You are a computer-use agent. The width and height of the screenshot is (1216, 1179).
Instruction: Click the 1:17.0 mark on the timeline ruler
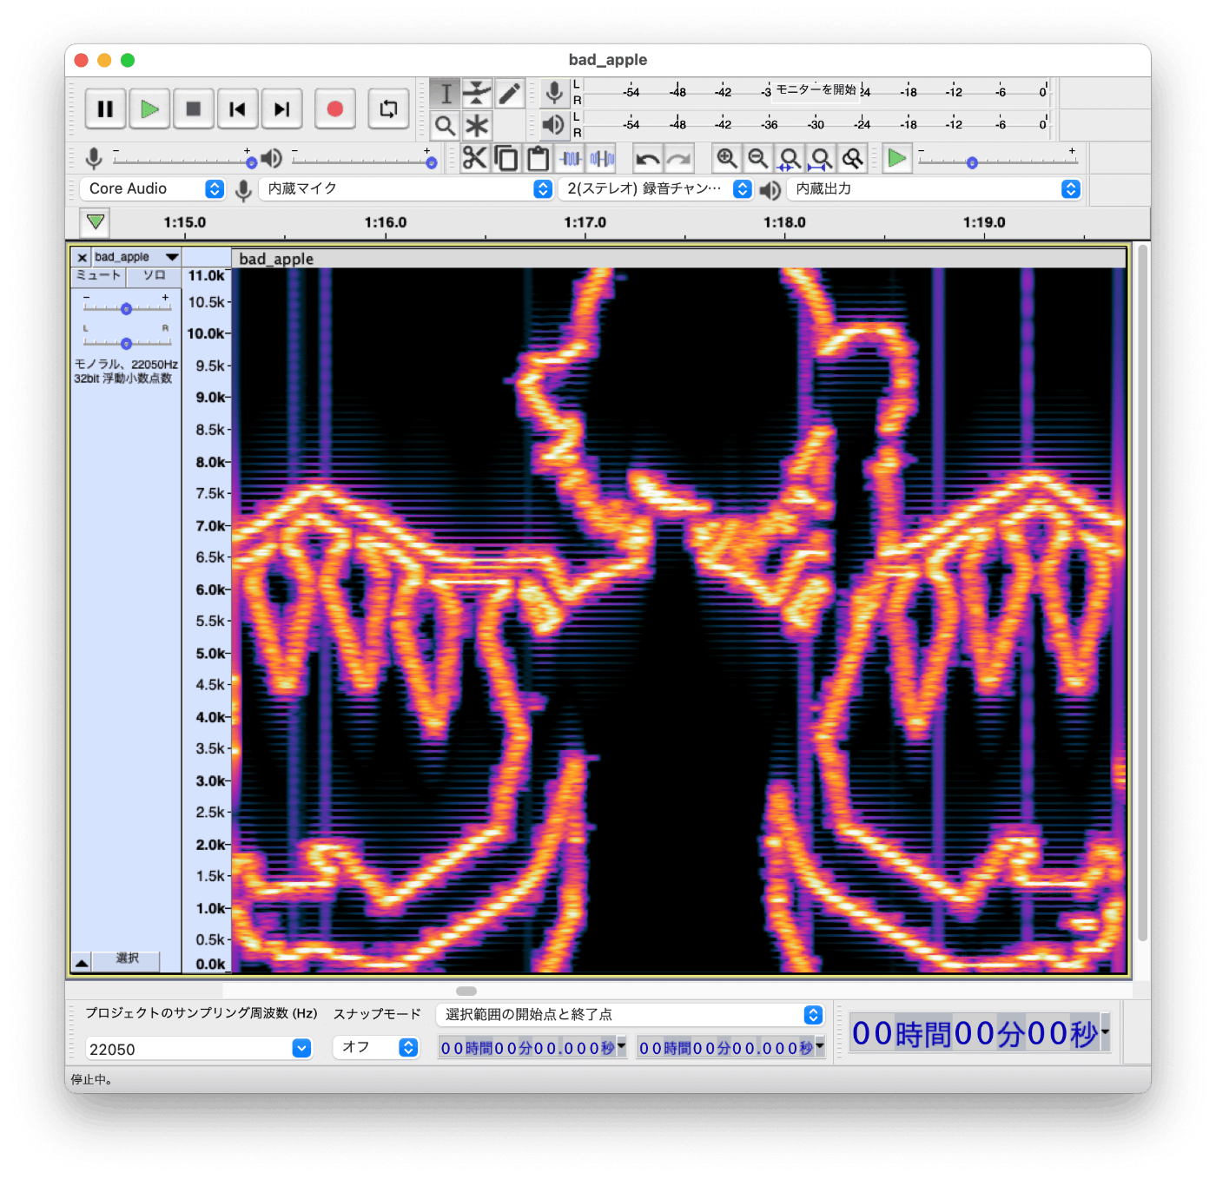(x=585, y=222)
